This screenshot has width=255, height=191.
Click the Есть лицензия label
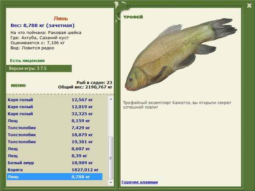(x=27, y=61)
